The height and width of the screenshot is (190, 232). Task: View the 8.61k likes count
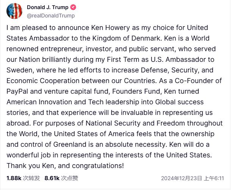click(x=52, y=178)
